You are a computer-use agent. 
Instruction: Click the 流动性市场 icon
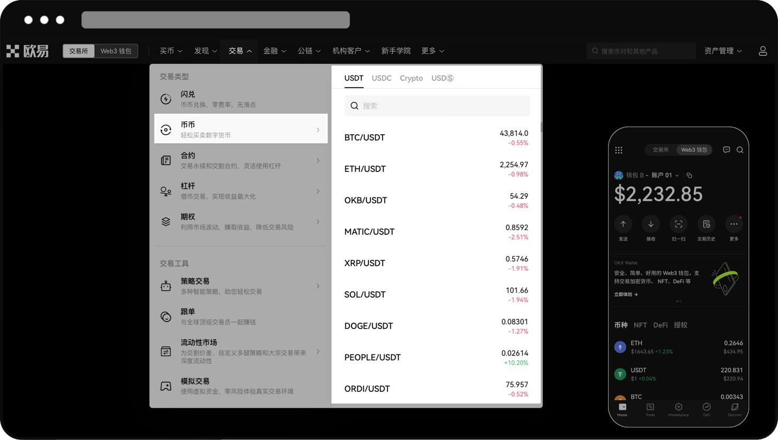166,352
